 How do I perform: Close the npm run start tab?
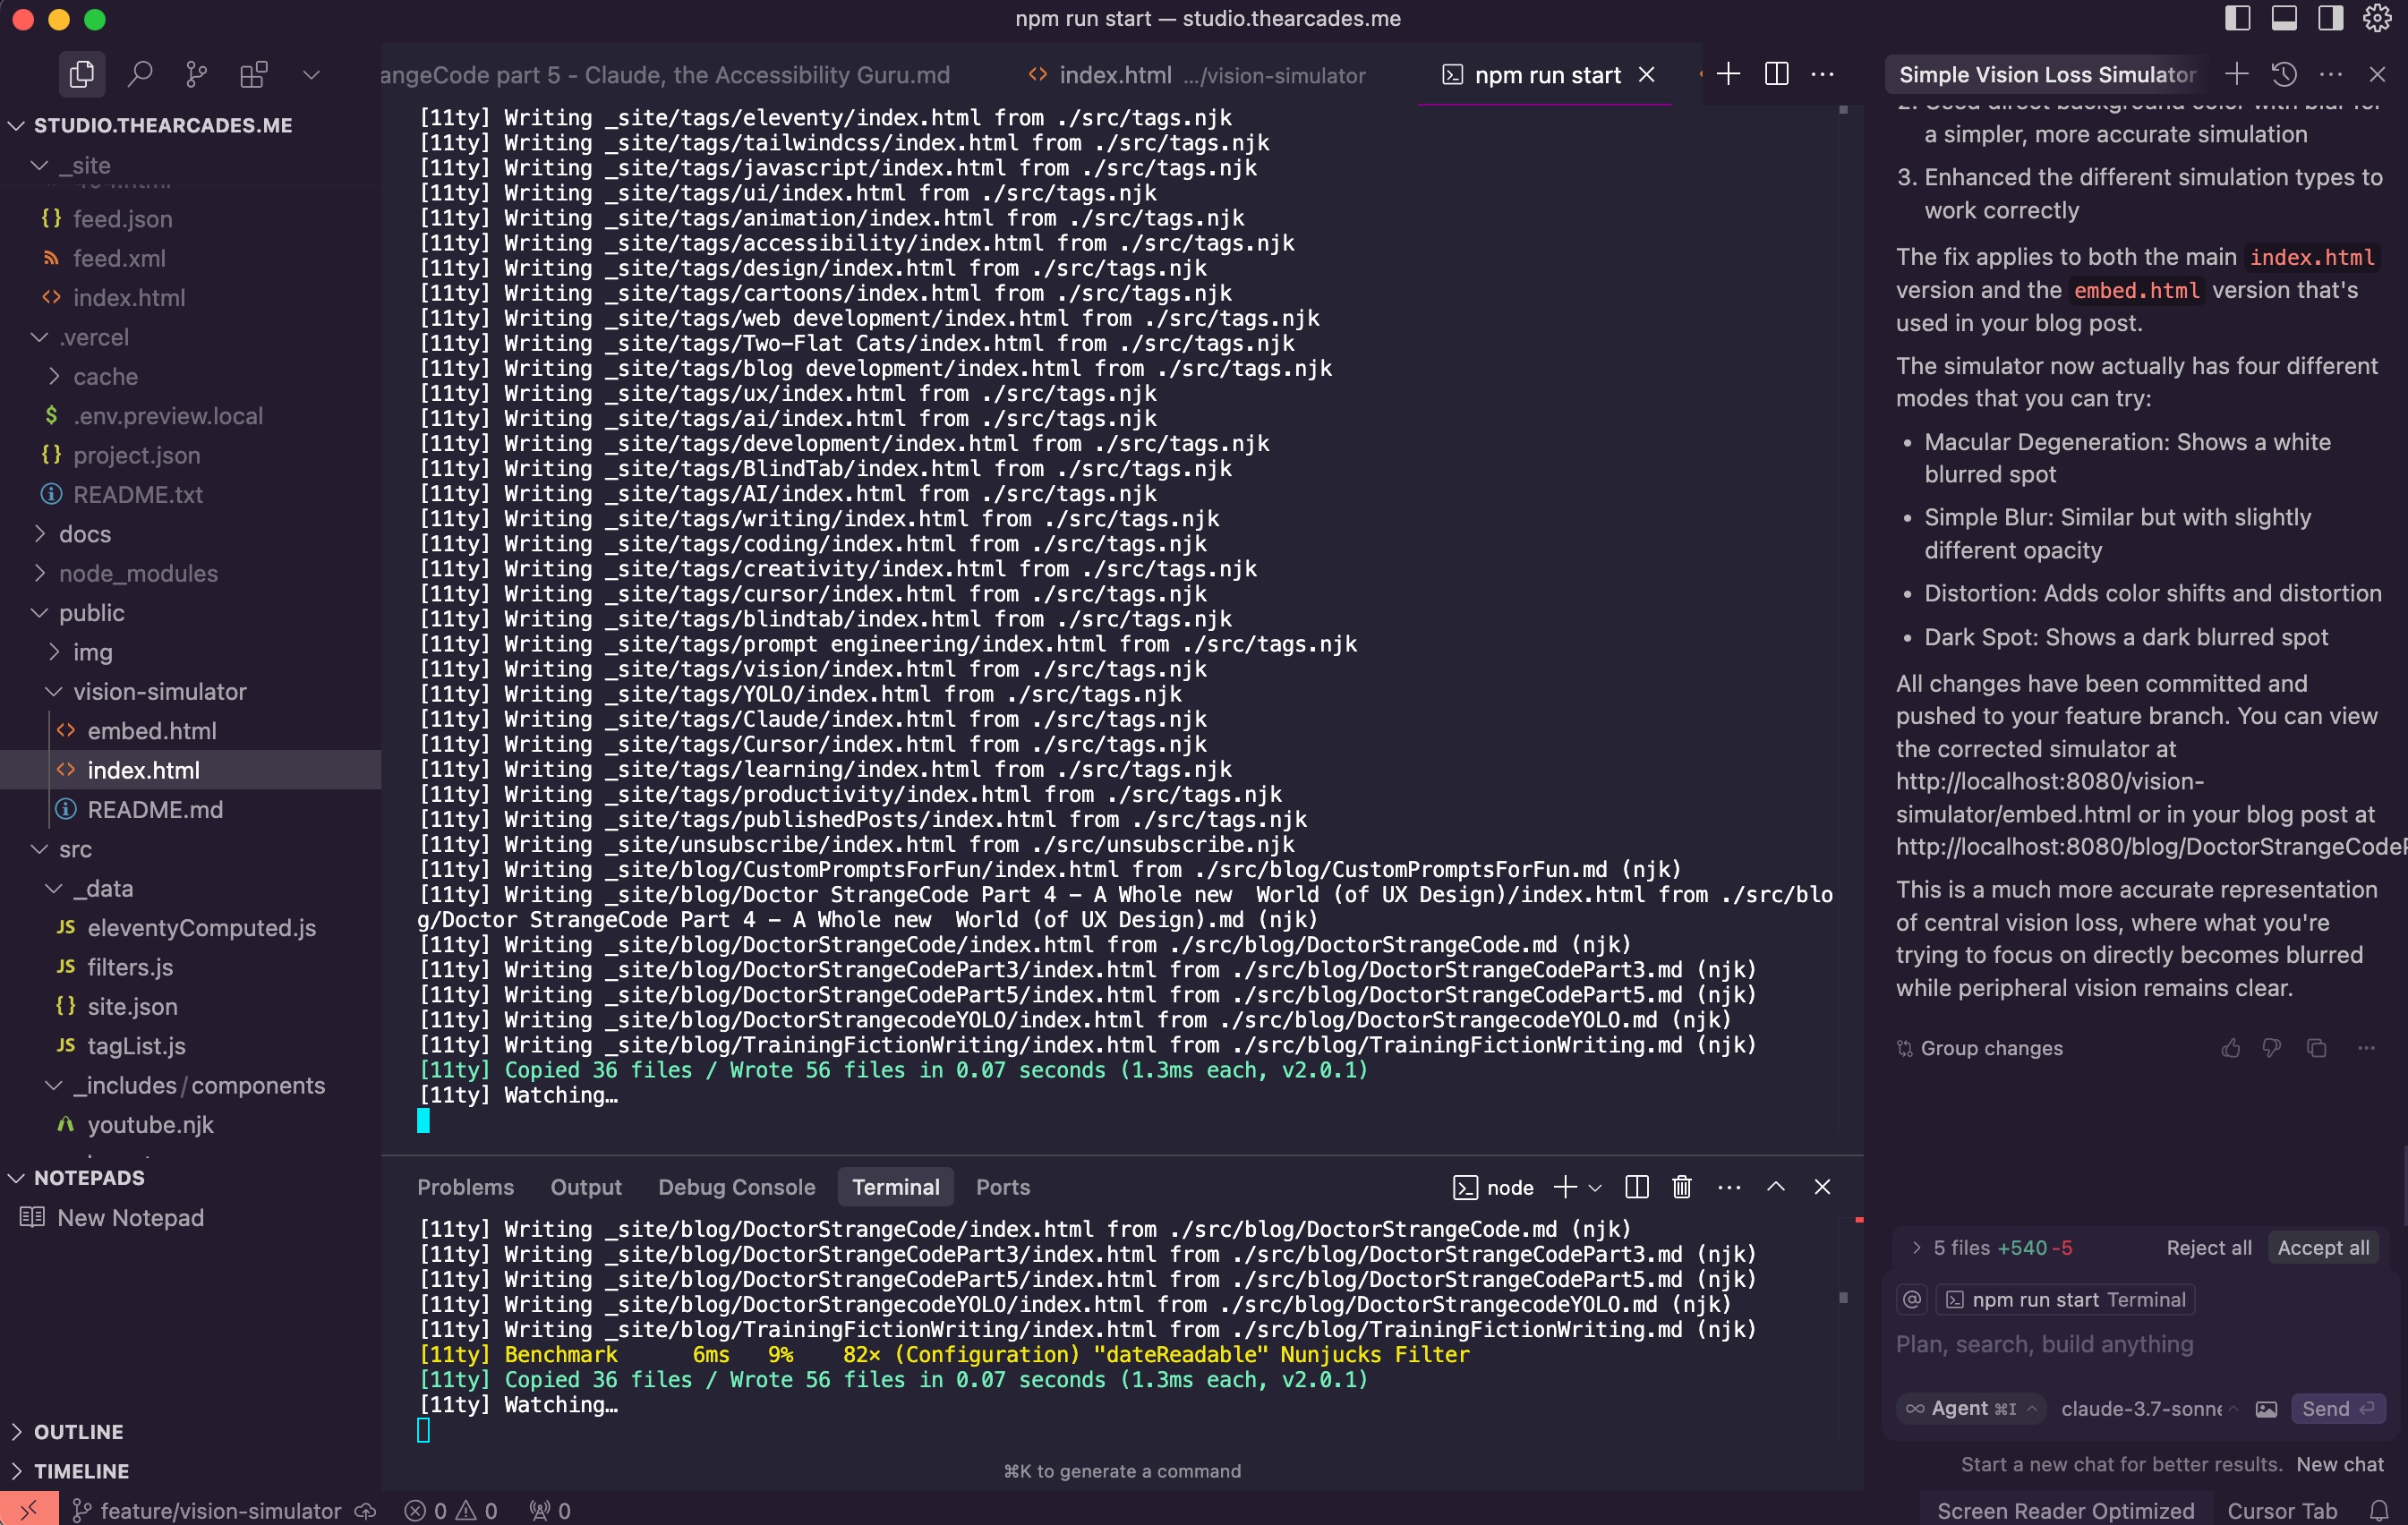(1646, 75)
